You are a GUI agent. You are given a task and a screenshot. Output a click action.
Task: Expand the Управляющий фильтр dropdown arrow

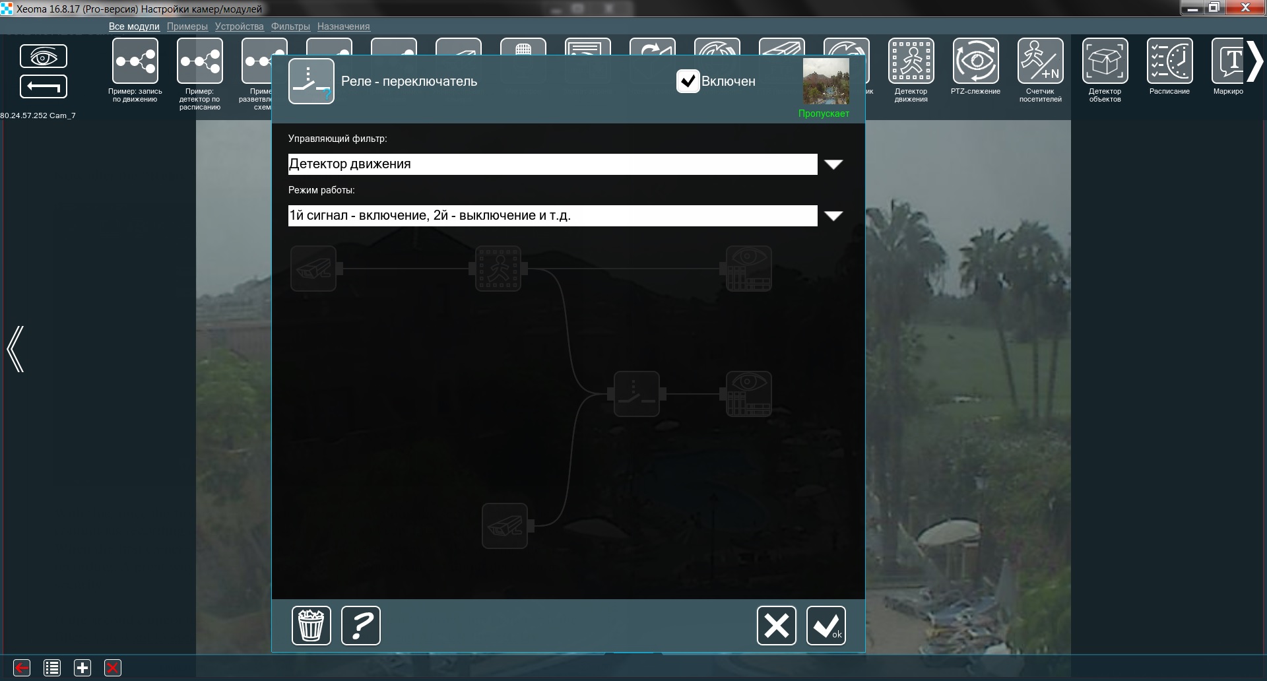click(833, 164)
